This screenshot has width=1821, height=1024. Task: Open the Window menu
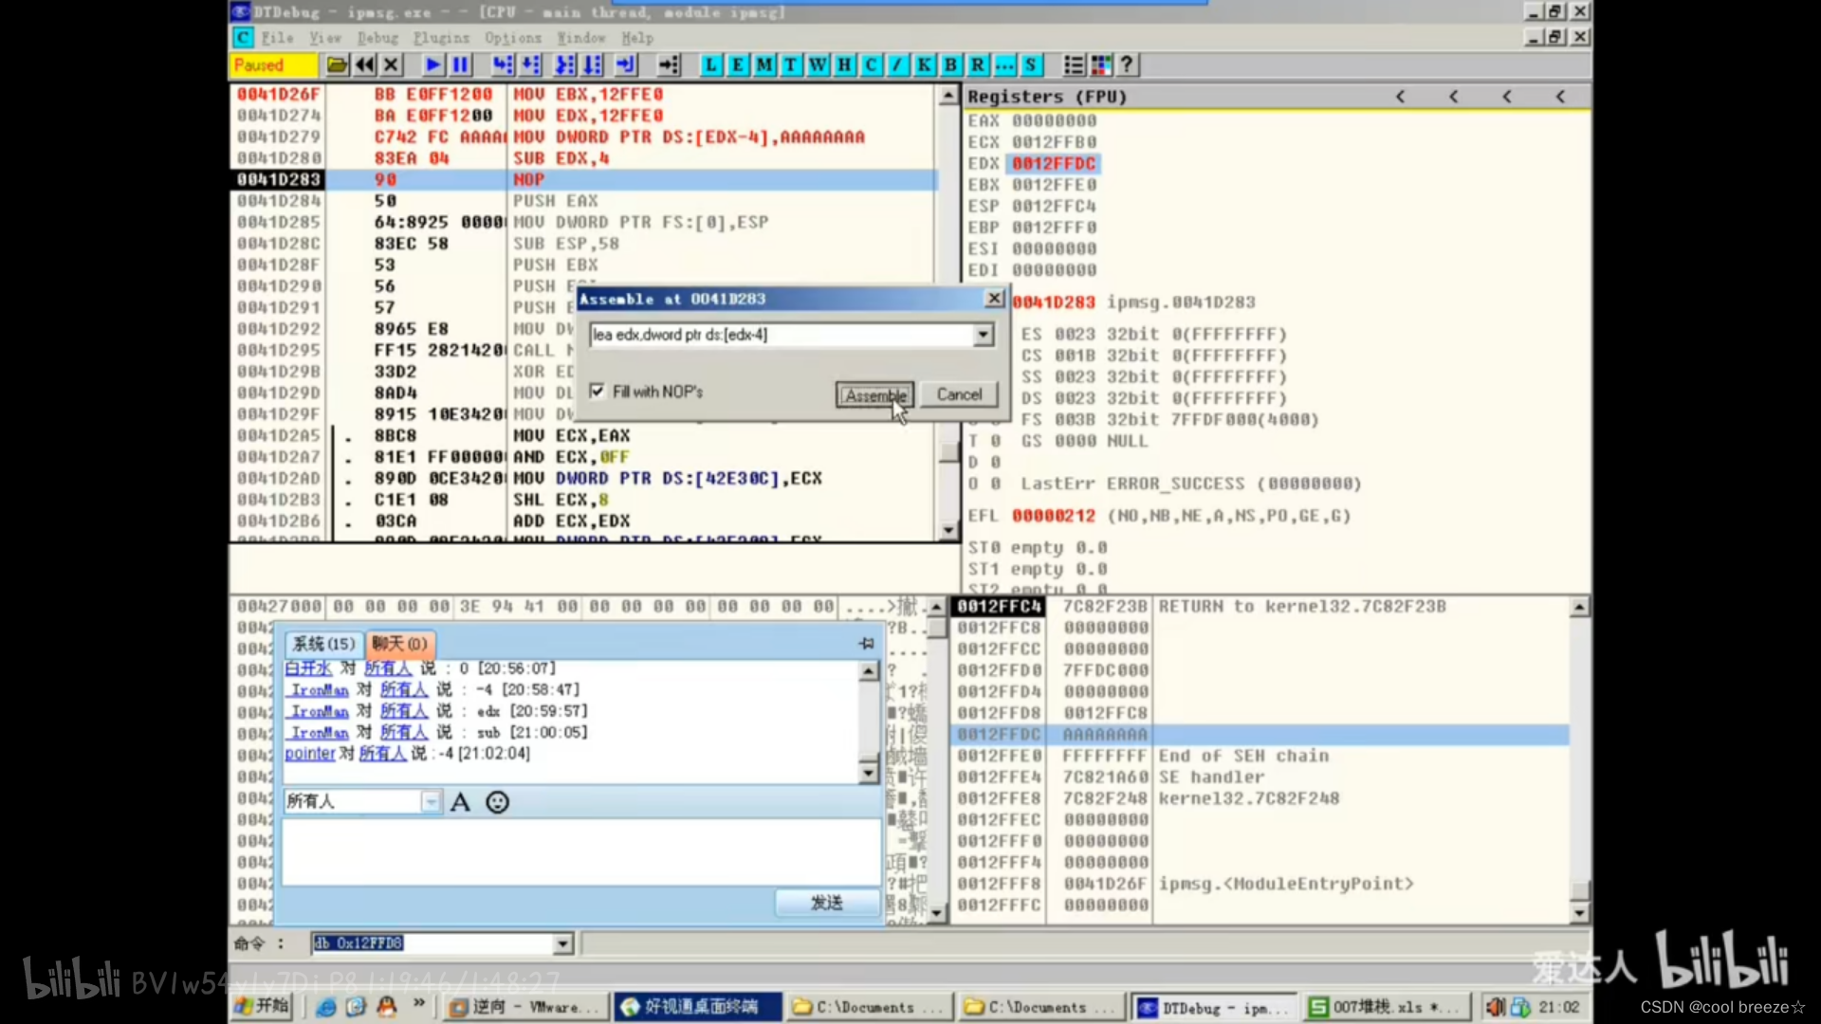click(x=580, y=38)
